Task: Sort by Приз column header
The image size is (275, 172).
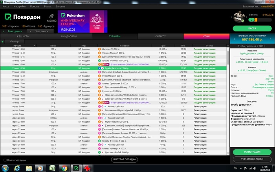Action: (163, 46)
